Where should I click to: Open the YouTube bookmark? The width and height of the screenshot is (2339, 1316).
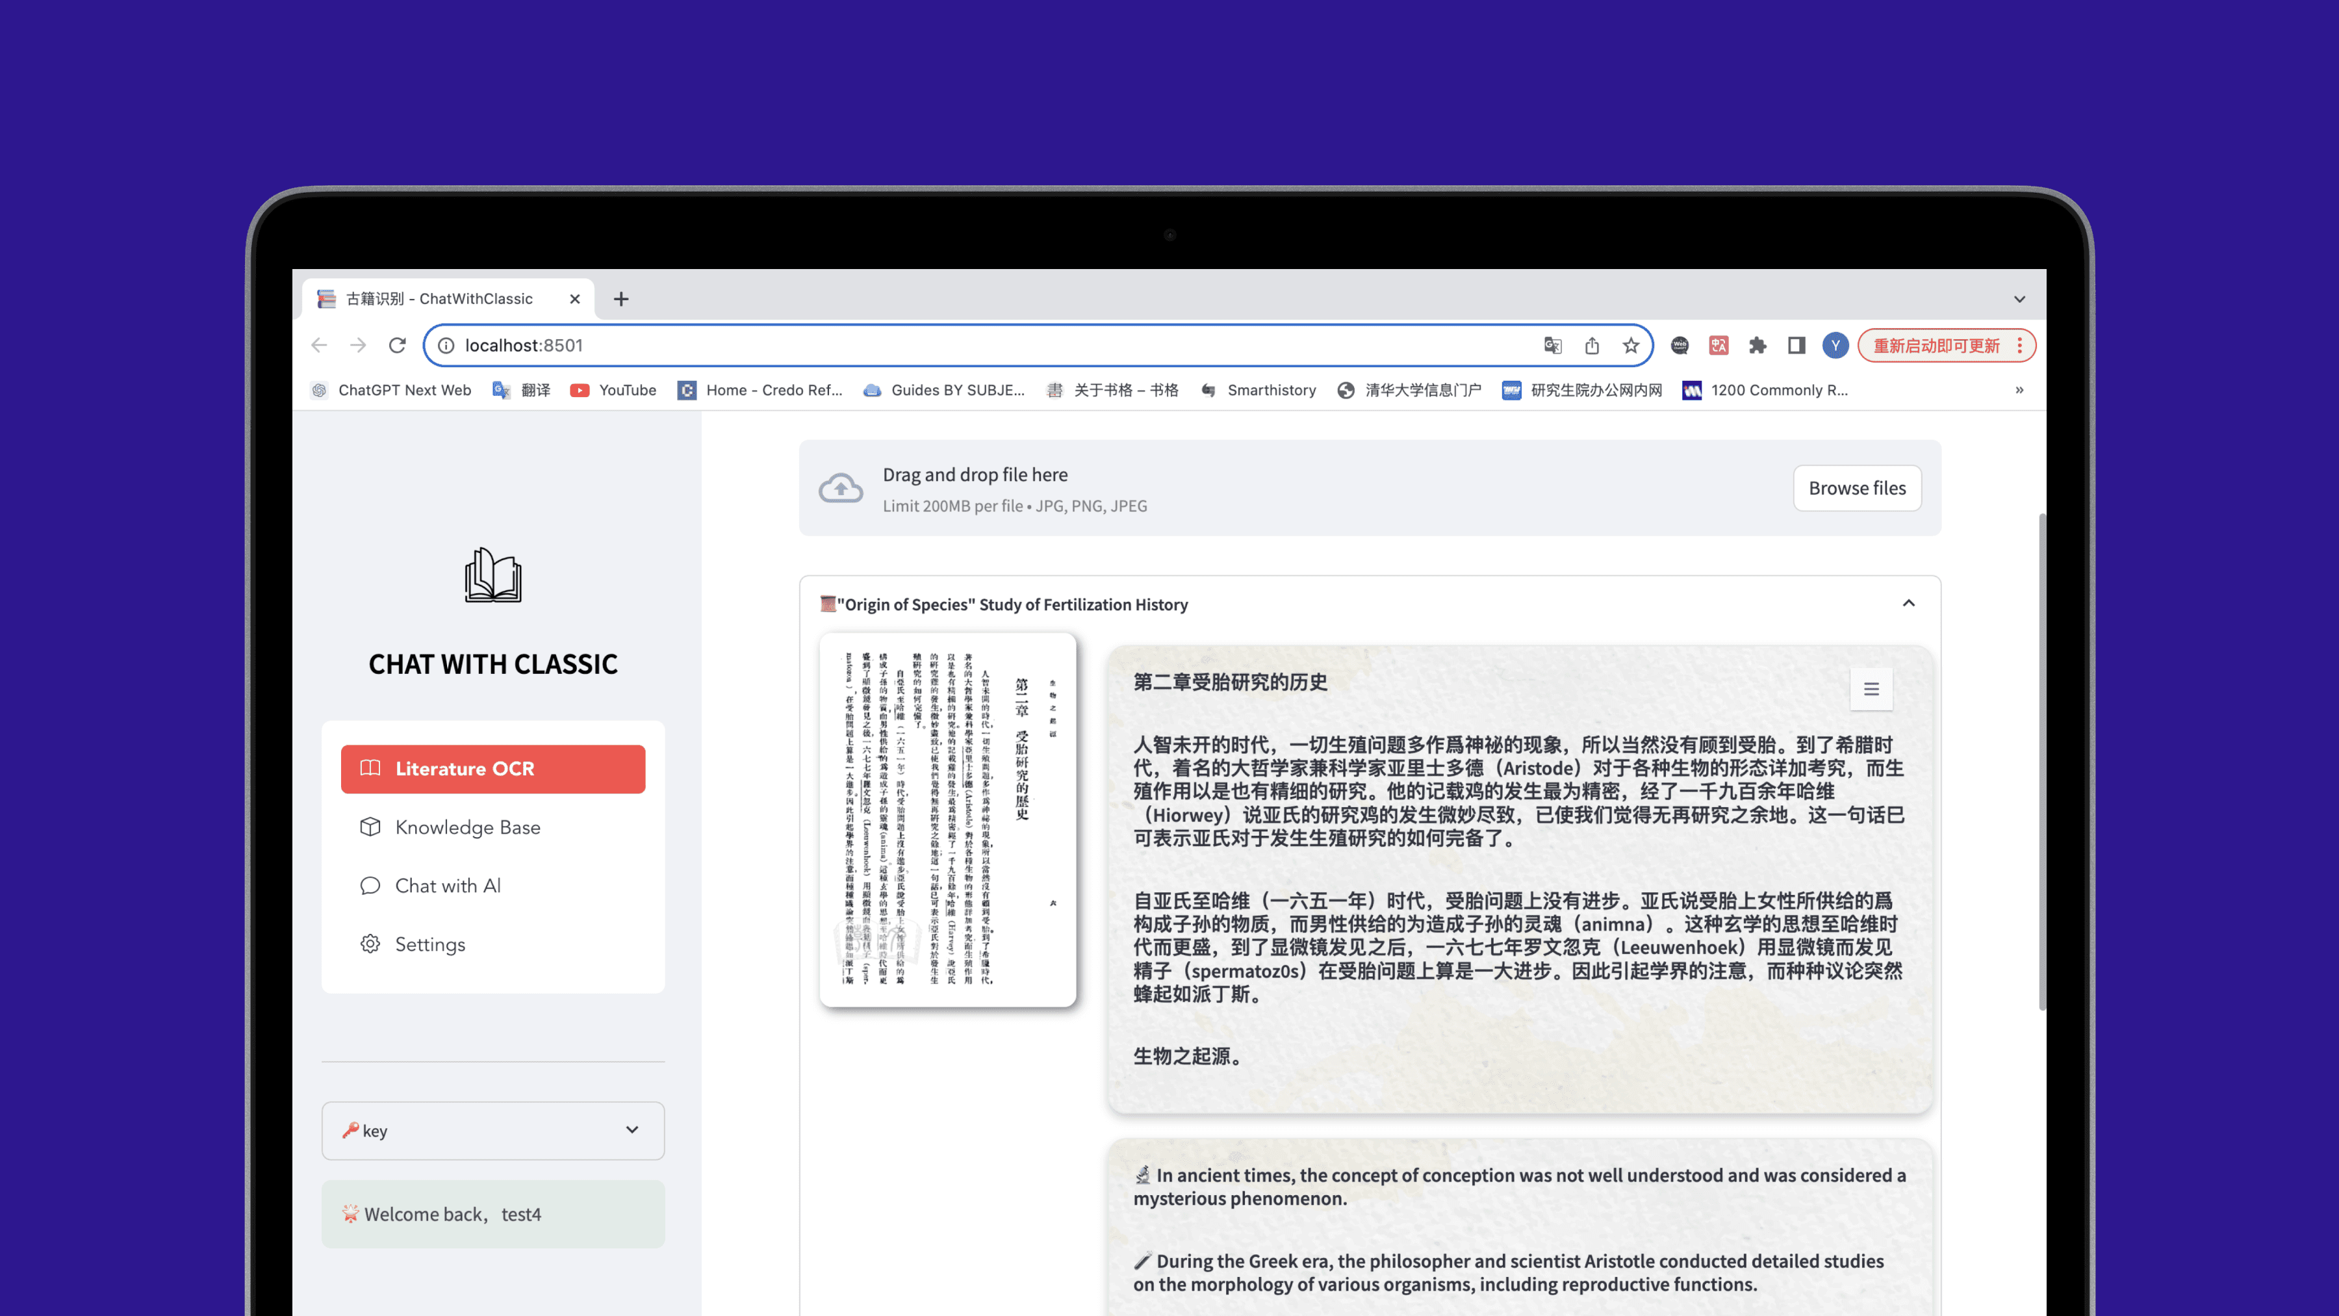pos(613,390)
